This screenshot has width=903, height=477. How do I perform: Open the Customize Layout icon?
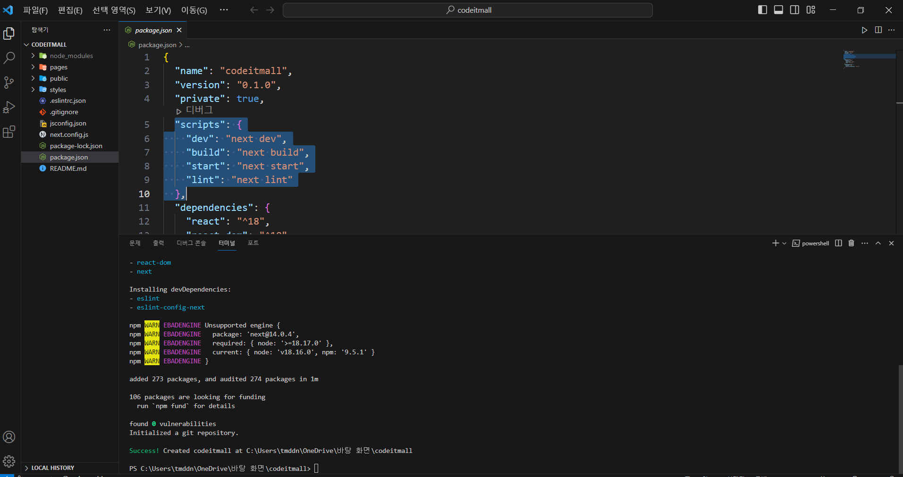point(810,10)
